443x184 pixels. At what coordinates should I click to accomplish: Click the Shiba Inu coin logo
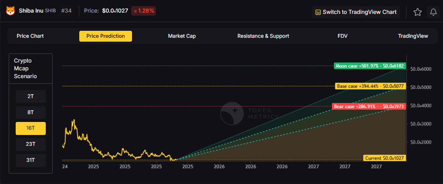tap(10, 11)
